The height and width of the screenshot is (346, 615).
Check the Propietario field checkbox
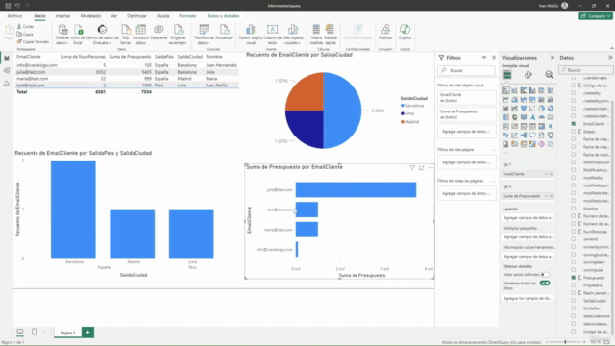[x=574, y=285]
